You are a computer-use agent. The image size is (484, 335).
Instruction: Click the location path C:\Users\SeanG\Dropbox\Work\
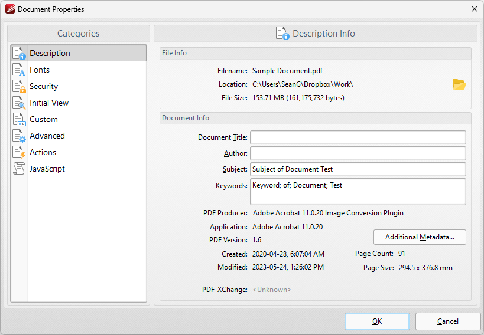coord(303,84)
